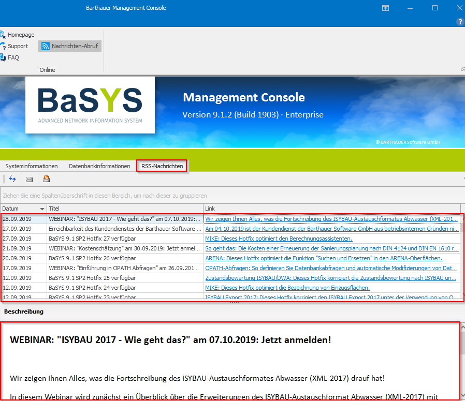Select the WEBINAR Kostenschätzung news row
The image size is (465, 401).
124,248
